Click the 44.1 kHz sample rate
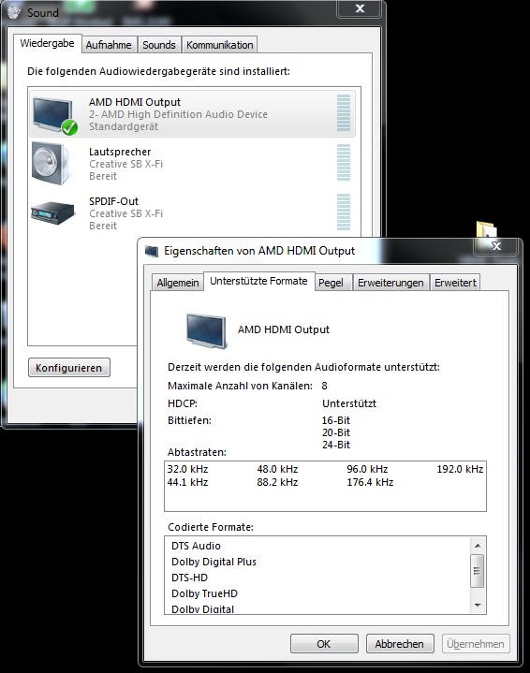The height and width of the screenshot is (673, 530). point(187,482)
